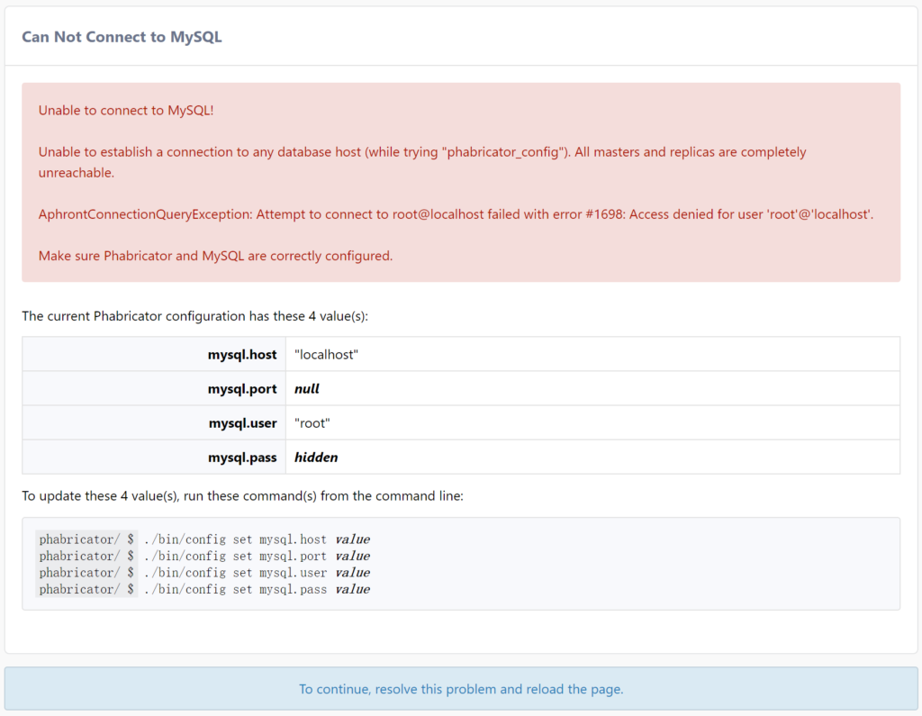Click the "Can Not Connect to MySQL" heading
The image size is (922, 716).
tap(122, 37)
